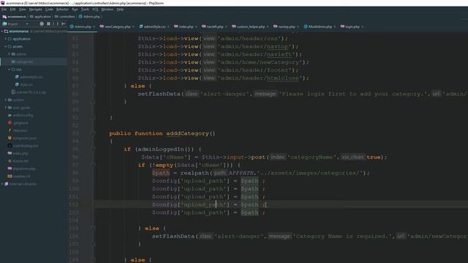
Task: Expand the system folder
Action: [x=6, y=100]
